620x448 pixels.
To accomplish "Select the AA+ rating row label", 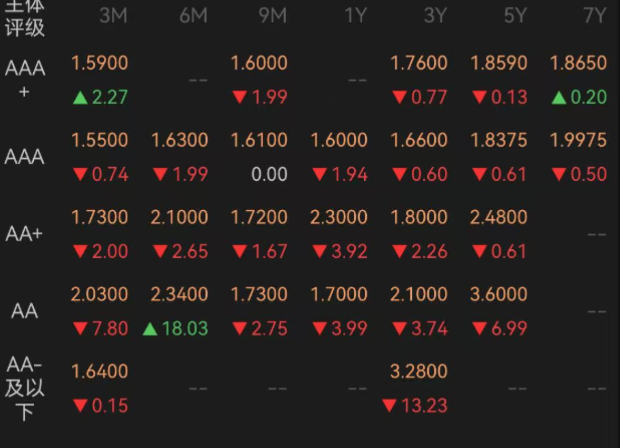I will click(x=24, y=233).
